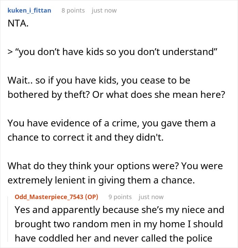Click the (OP) label next to username
238x248 pixels.
(91, 197)
